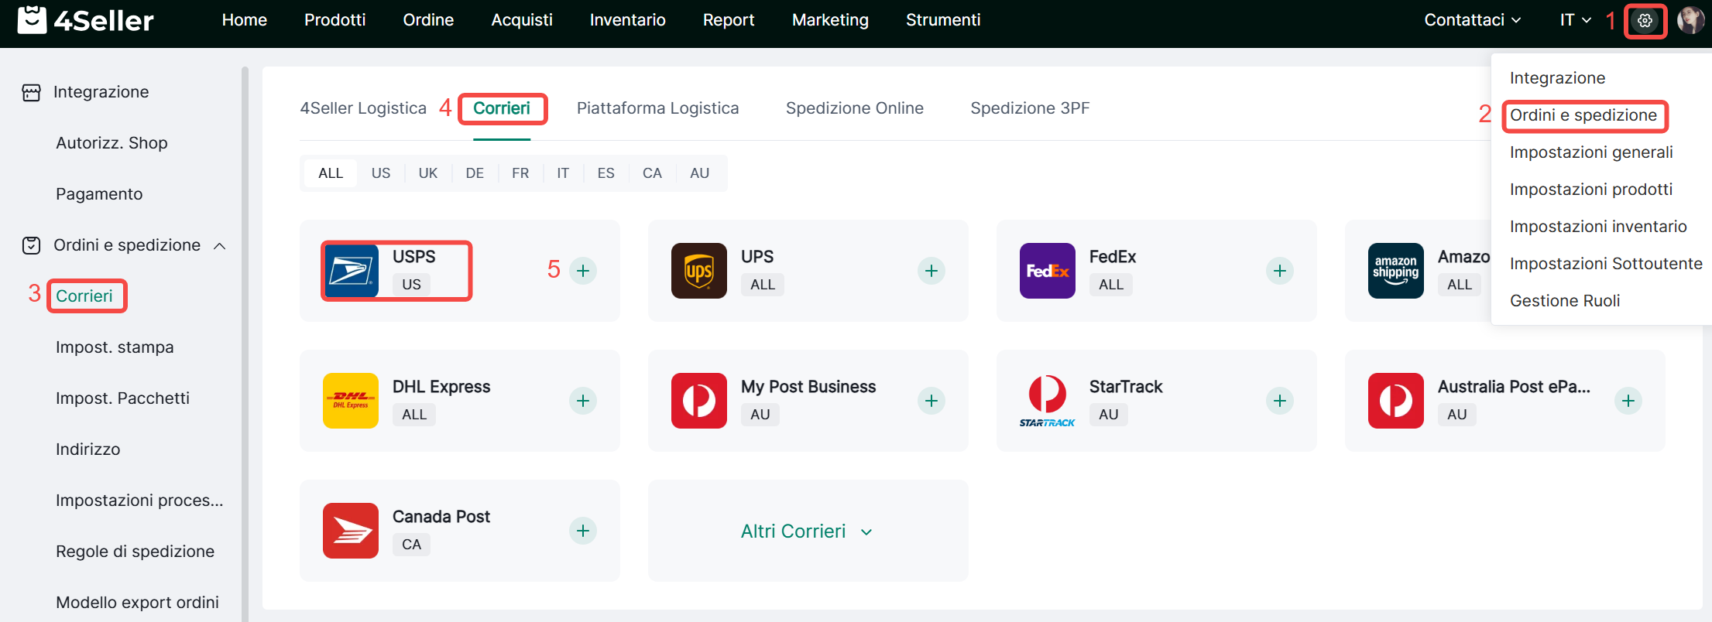Image resolution: width=1712 pixels, height=622 pixels.
Task: Open the settings gear icon
Action: pos(1645,21)
